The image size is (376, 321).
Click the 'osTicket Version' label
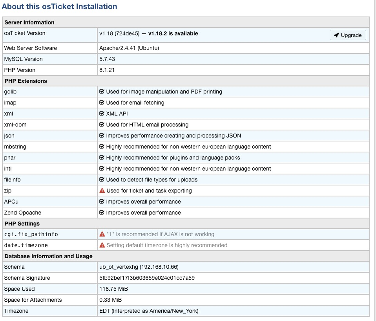[25, 33]
